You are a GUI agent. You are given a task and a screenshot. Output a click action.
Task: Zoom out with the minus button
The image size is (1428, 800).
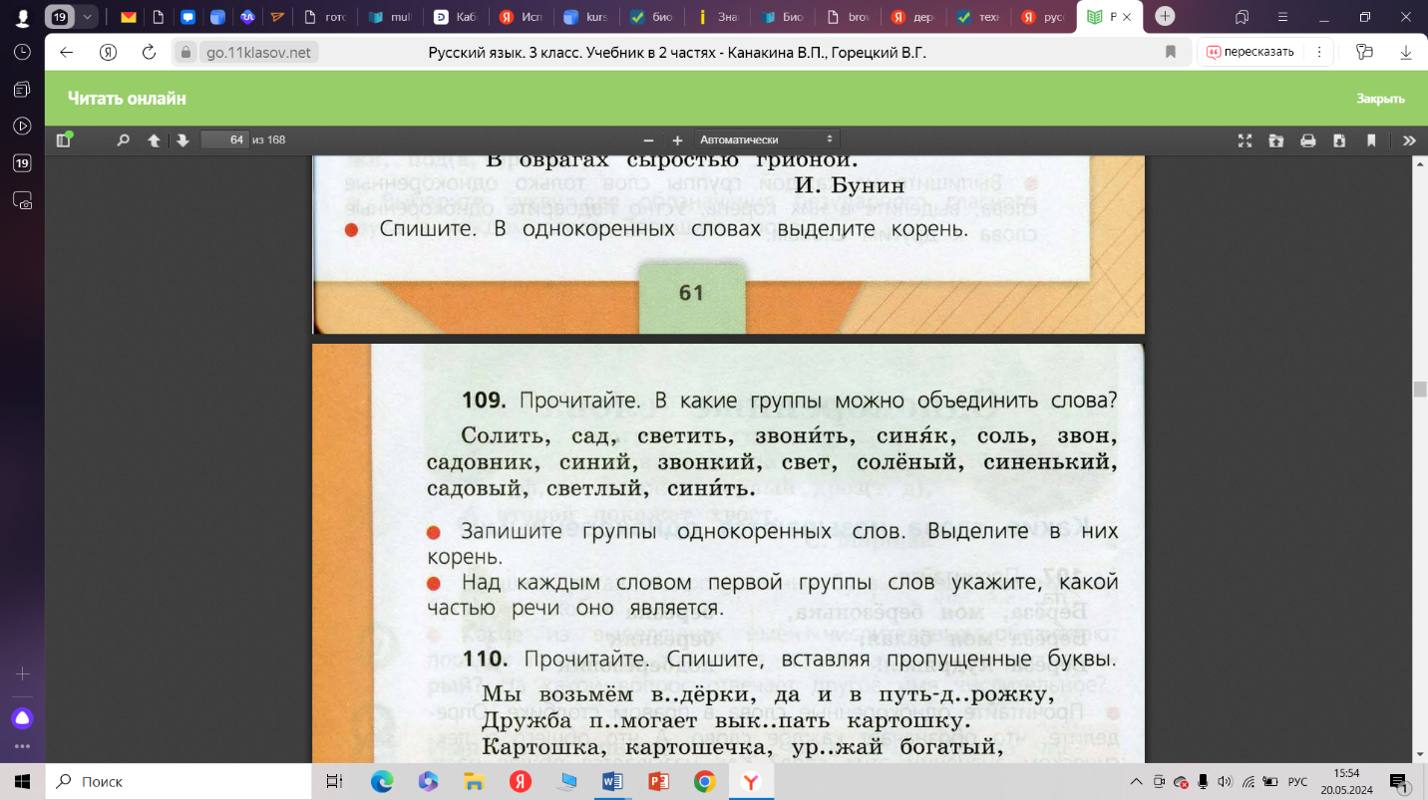pos(648,140)
